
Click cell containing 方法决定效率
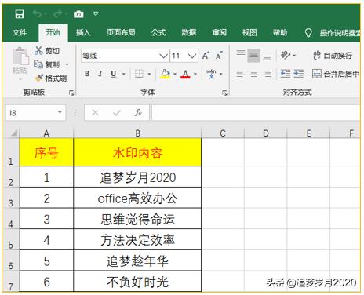click(137, 240)
